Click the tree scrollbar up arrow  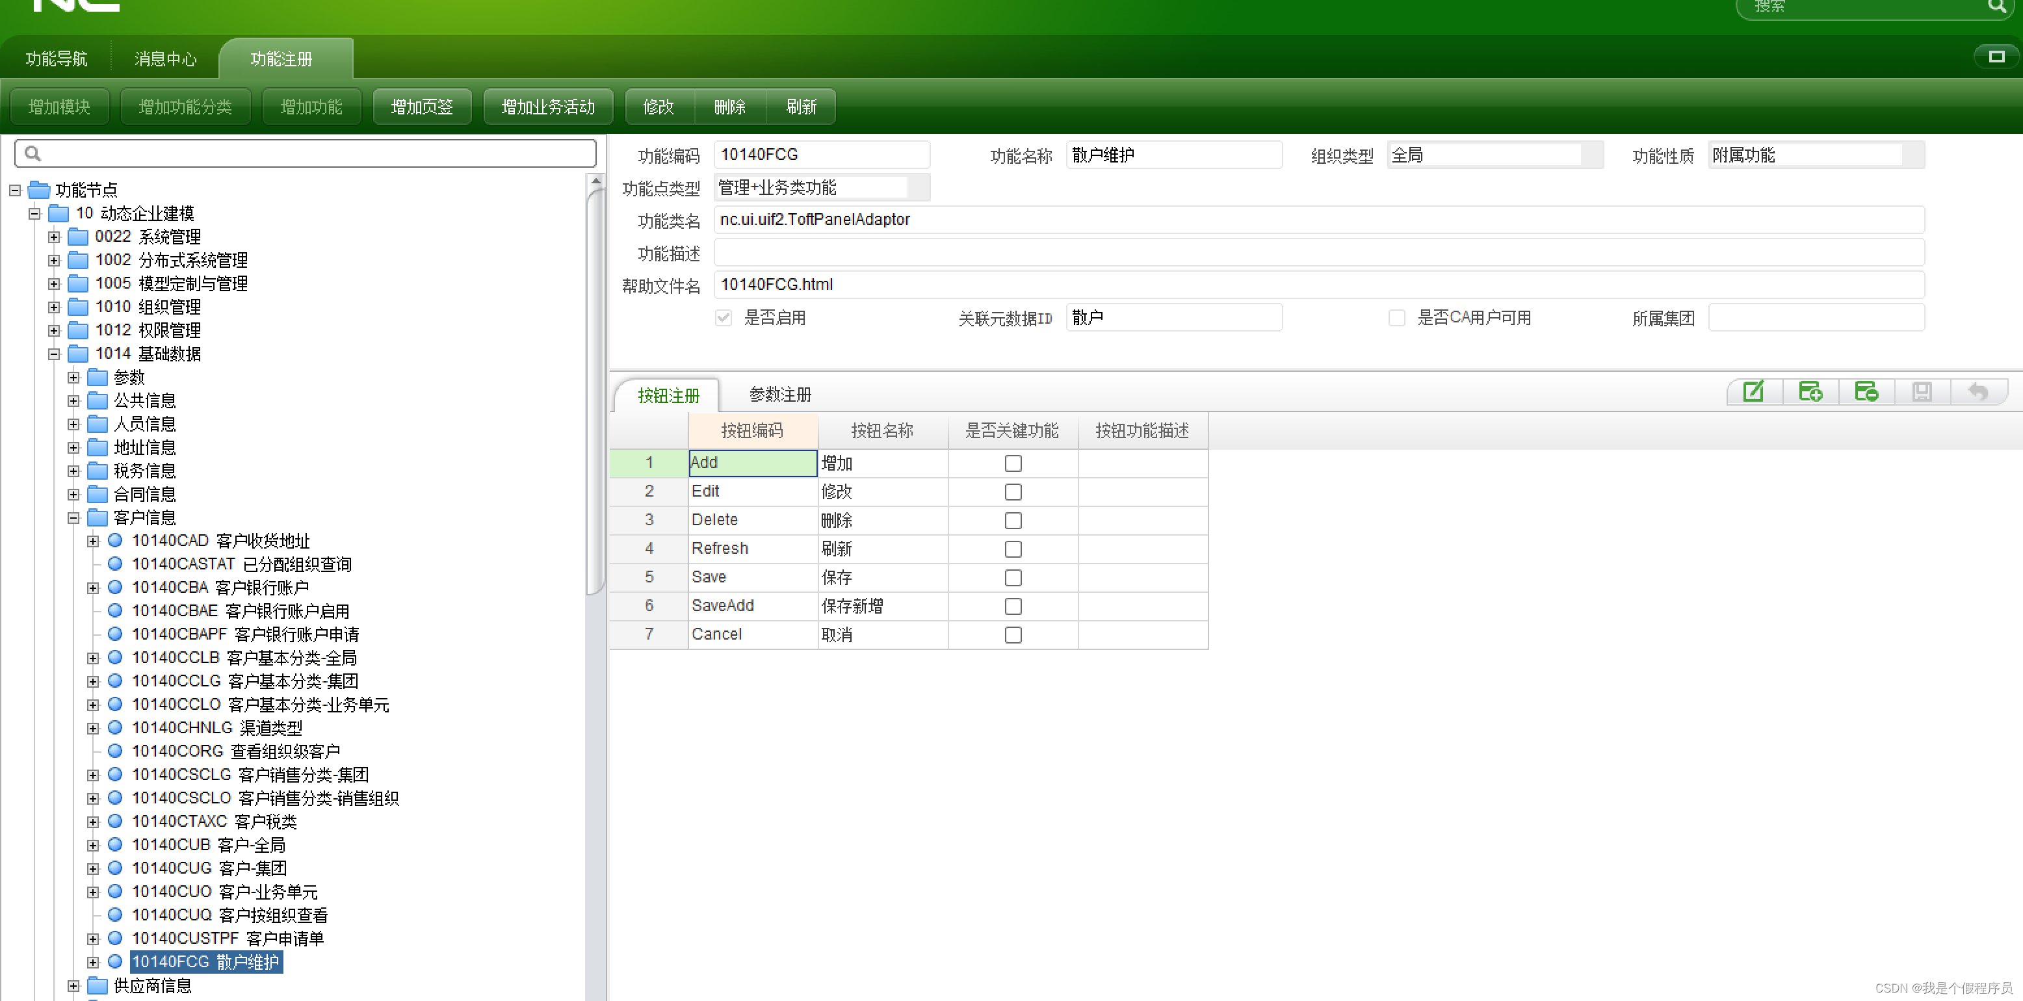tap(596, 181)
